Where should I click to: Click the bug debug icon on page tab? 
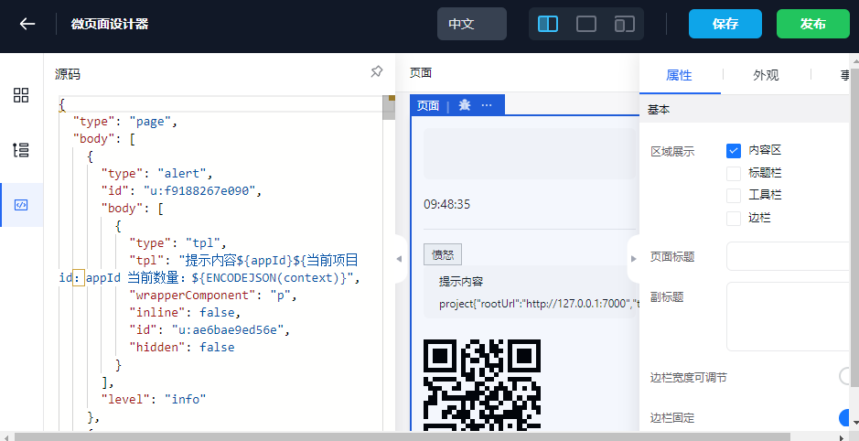(465, 105)
